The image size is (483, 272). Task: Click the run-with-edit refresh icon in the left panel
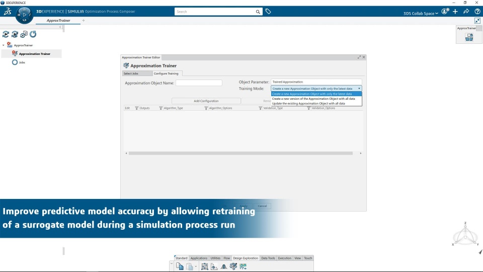[15, 34]
